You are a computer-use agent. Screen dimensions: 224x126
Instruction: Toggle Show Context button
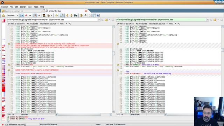click(x=35, y=15)
